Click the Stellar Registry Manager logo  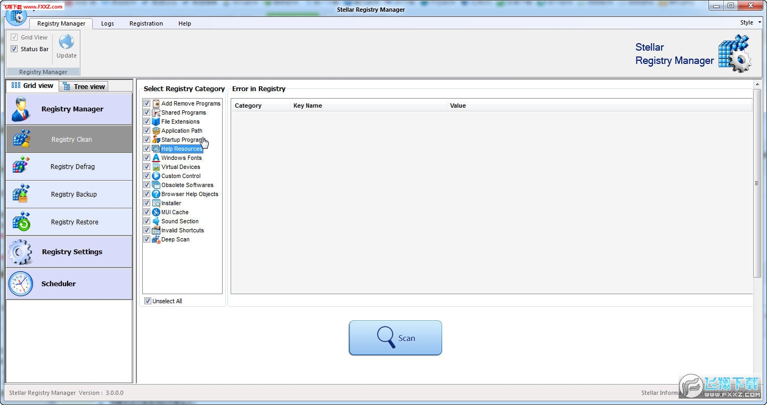coord(735,53)
